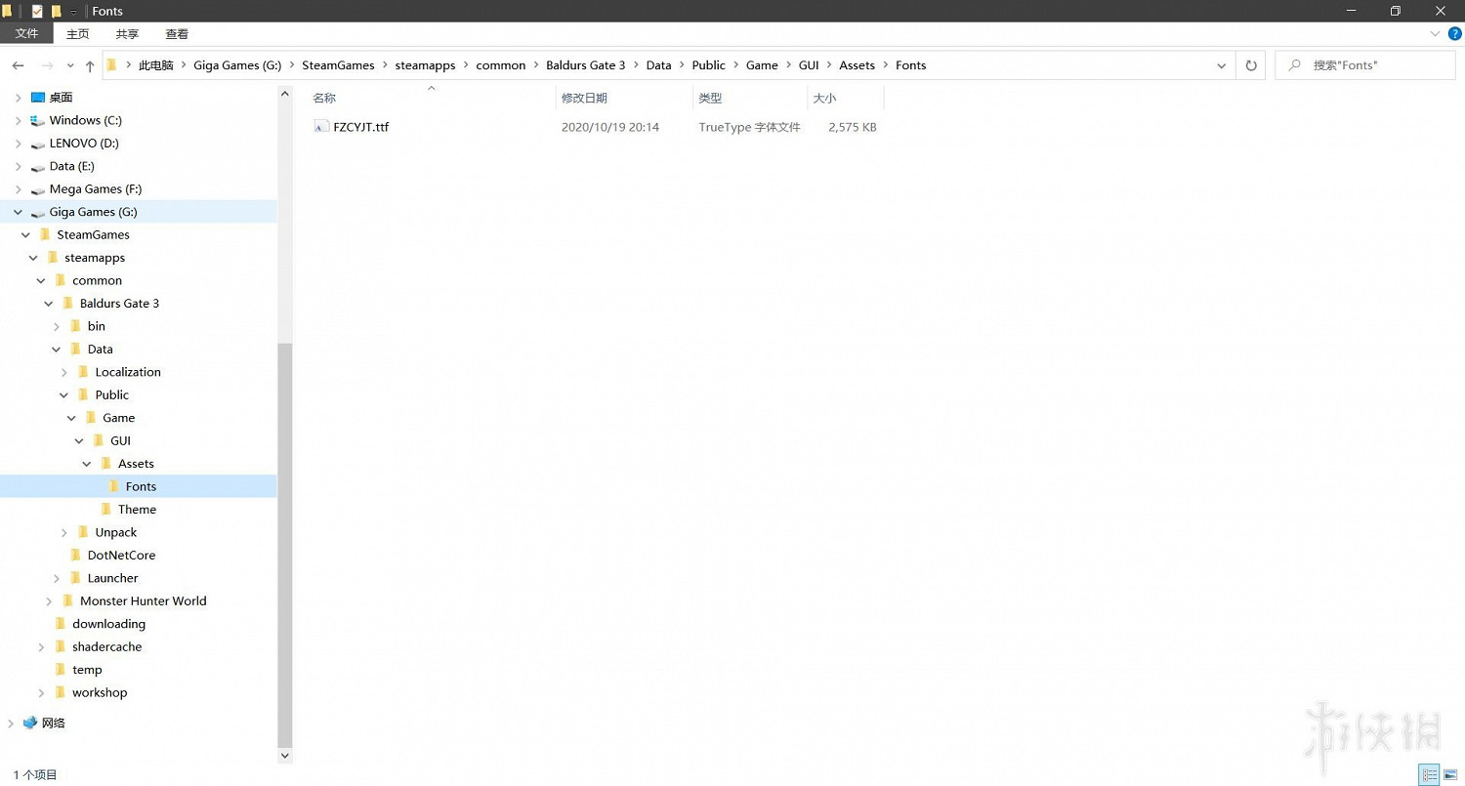Expand the Localization folder node
The height and width of the screenshot is (786, 1465).
click(x=64, y=372)
